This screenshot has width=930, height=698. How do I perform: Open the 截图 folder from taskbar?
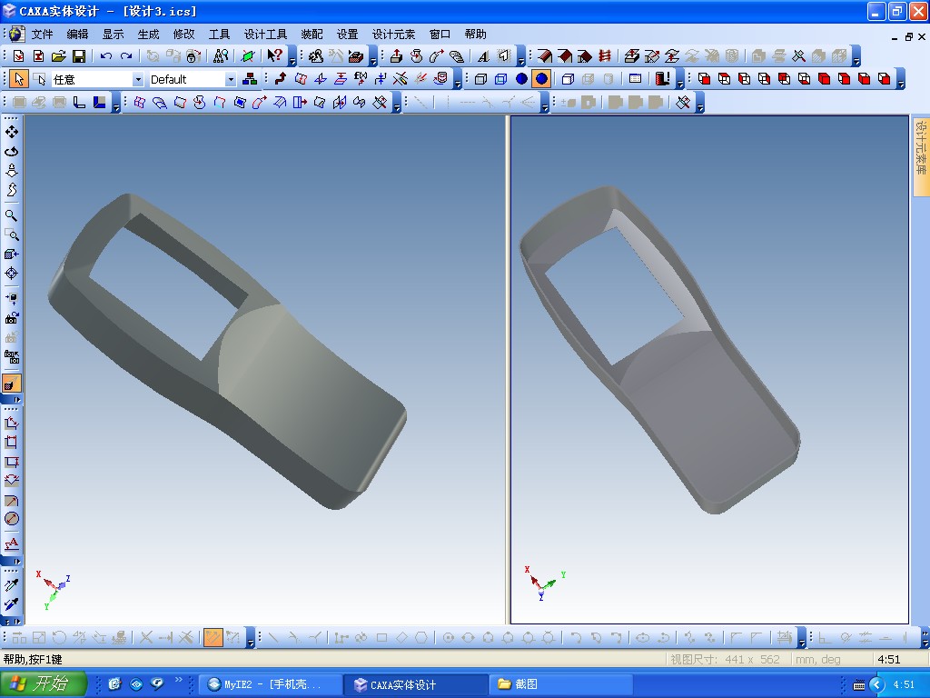tap(561, 684)
